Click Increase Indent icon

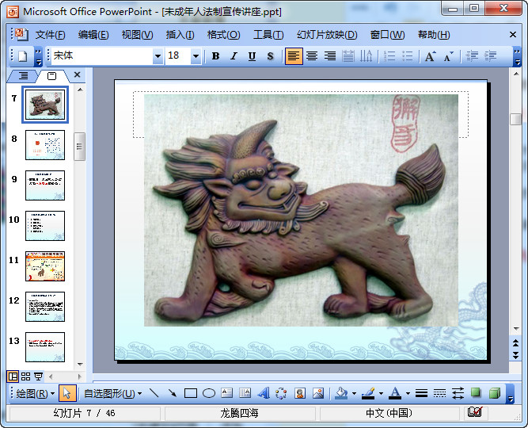[490, 56]
